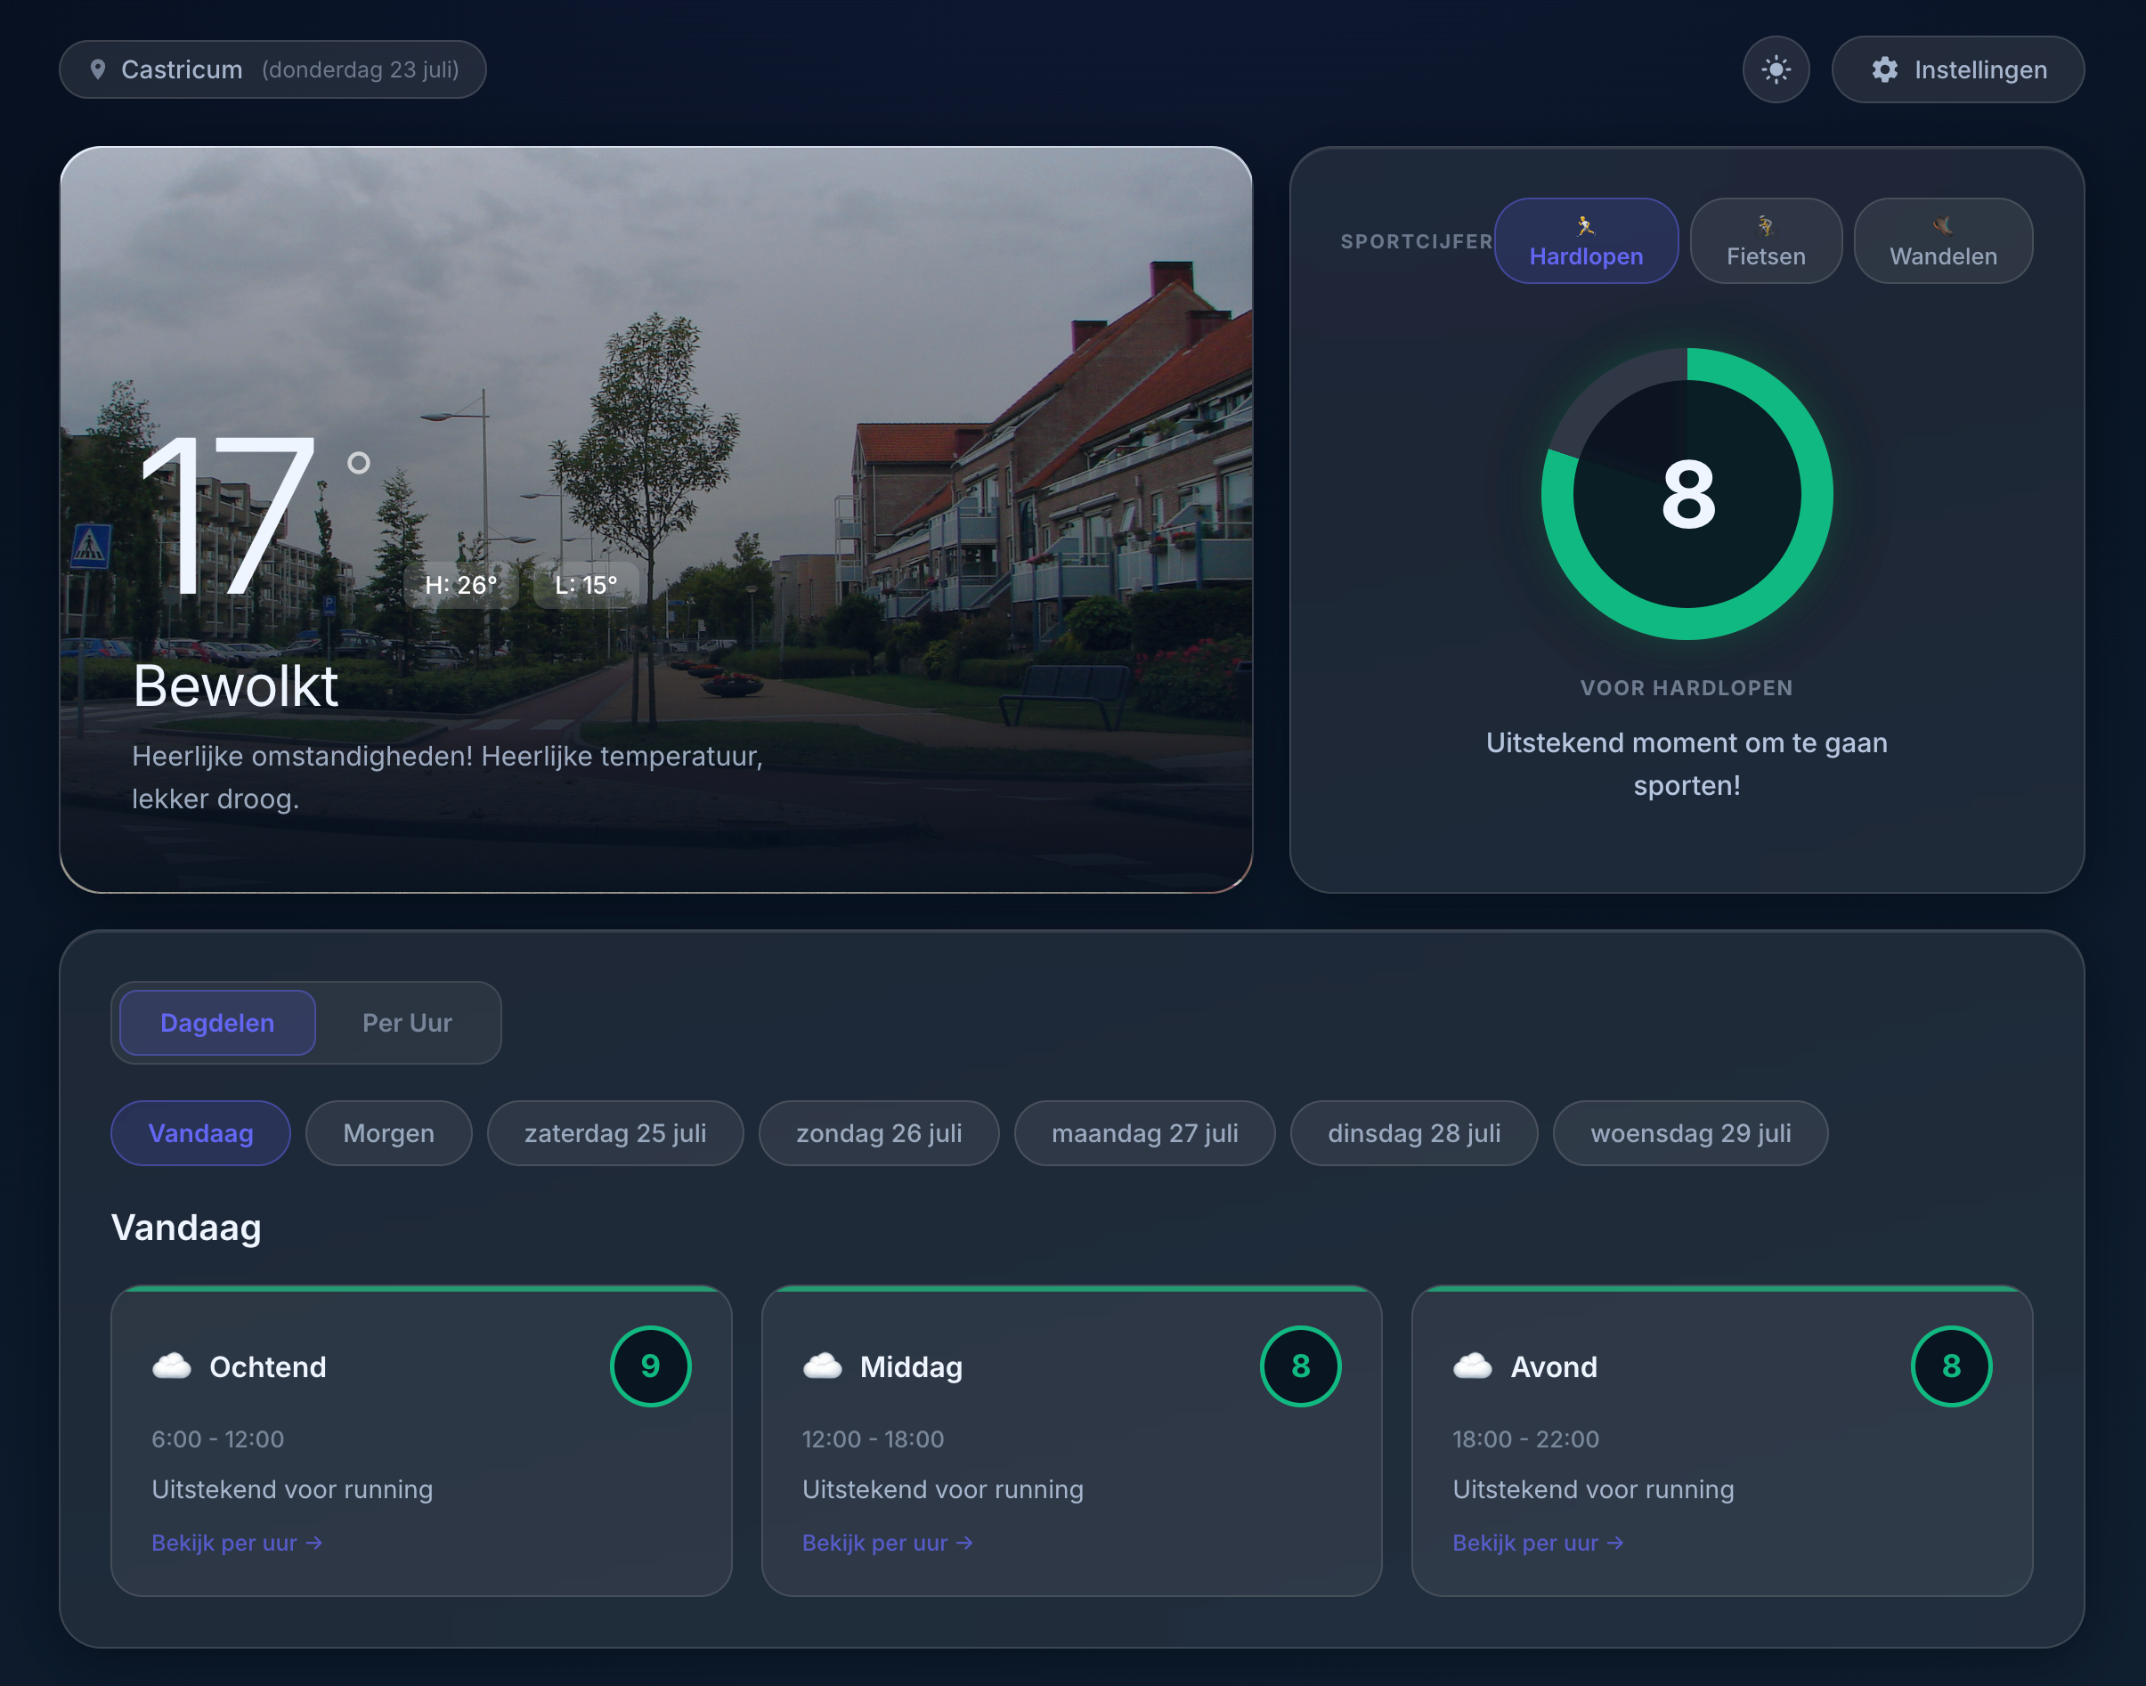Open Bekijk per uur for Ochtend
Viewport: 2146px width, 1686px height.
[237, 1543]
